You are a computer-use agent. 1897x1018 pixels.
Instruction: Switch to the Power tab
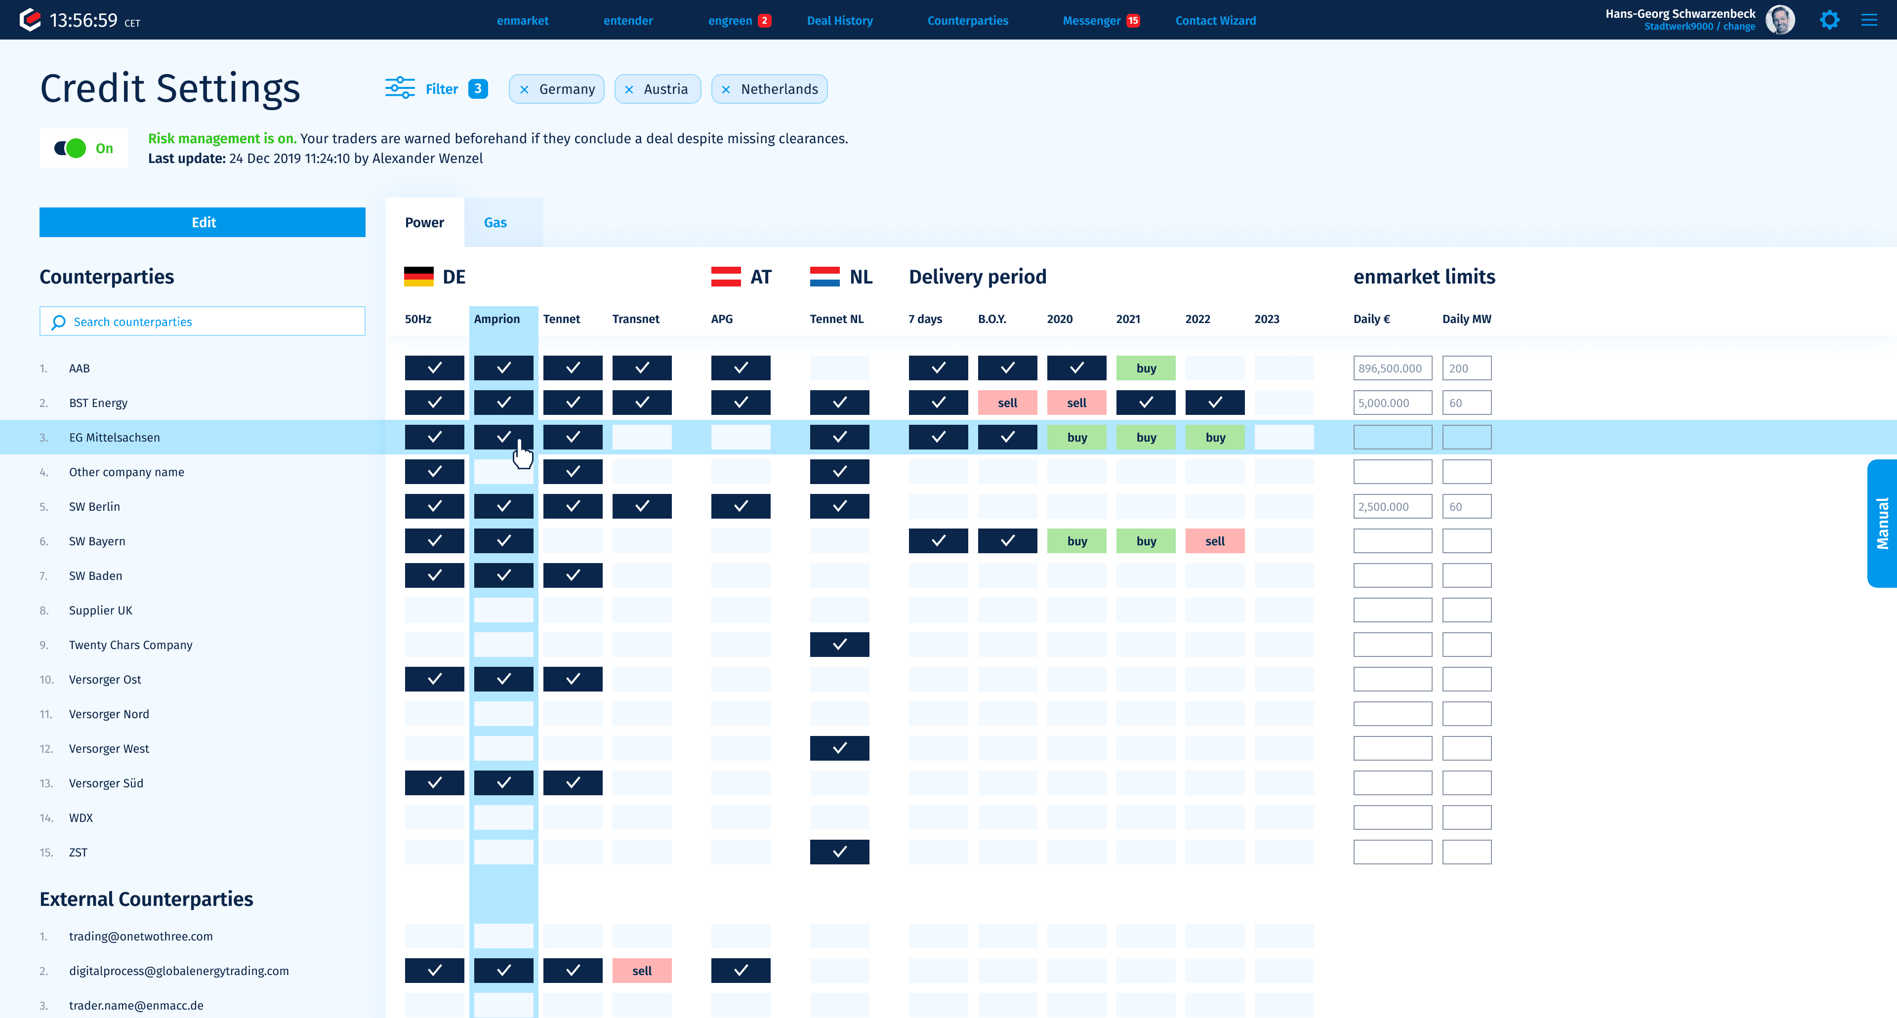coord(424,222)
